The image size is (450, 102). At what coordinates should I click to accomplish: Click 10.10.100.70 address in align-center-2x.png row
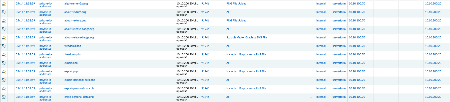click(x=357, y=4)
